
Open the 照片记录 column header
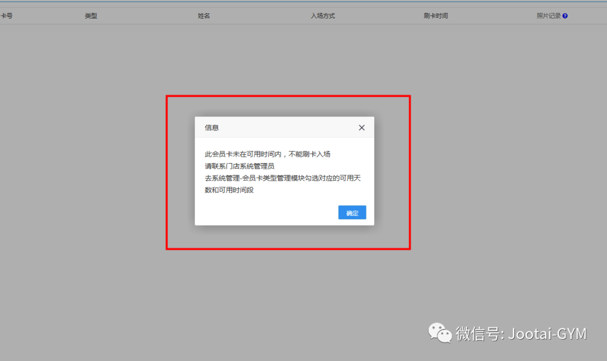(548, 16)
